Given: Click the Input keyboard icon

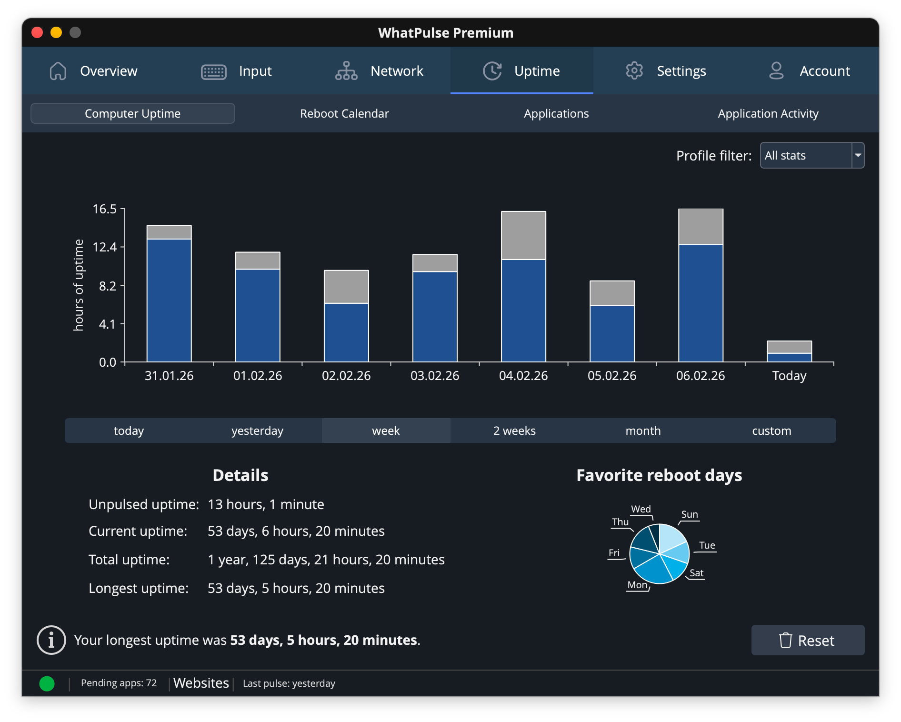Looking at the screenshot, I should tap(214, 71).
